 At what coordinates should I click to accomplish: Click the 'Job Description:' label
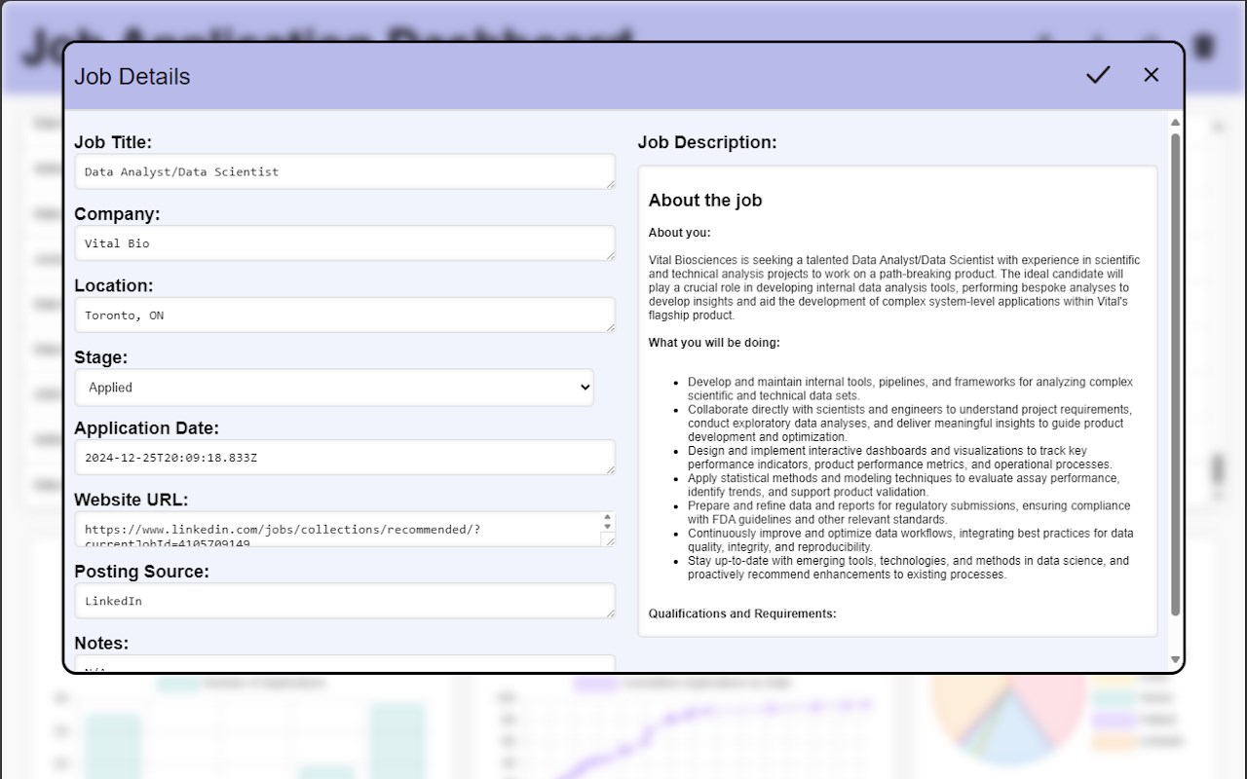[707, 142]
